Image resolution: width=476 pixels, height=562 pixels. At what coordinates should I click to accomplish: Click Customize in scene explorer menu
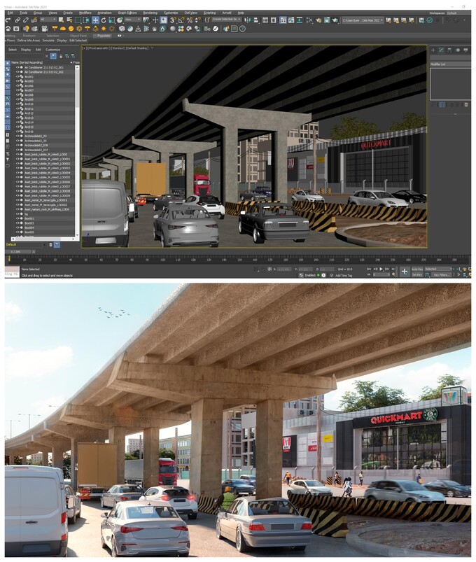(52, 50)
